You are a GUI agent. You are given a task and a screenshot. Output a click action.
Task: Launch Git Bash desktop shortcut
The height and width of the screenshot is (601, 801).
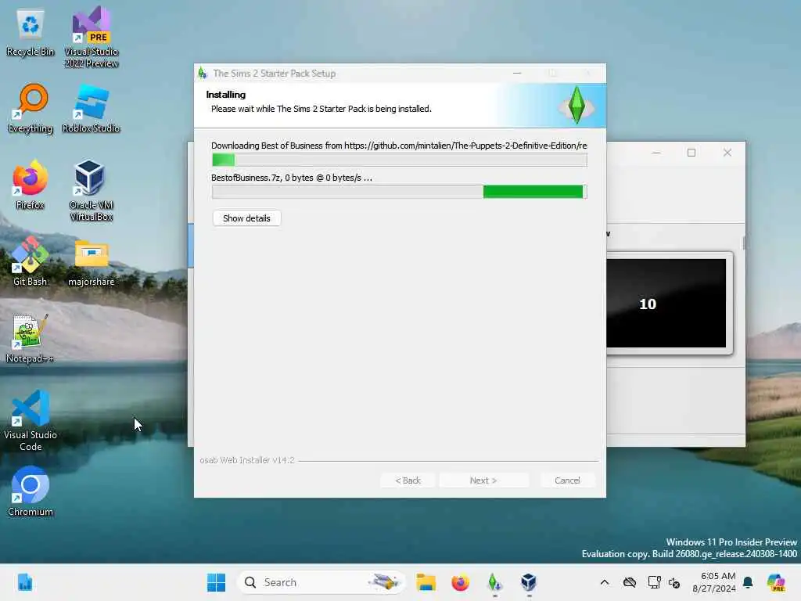31,261
